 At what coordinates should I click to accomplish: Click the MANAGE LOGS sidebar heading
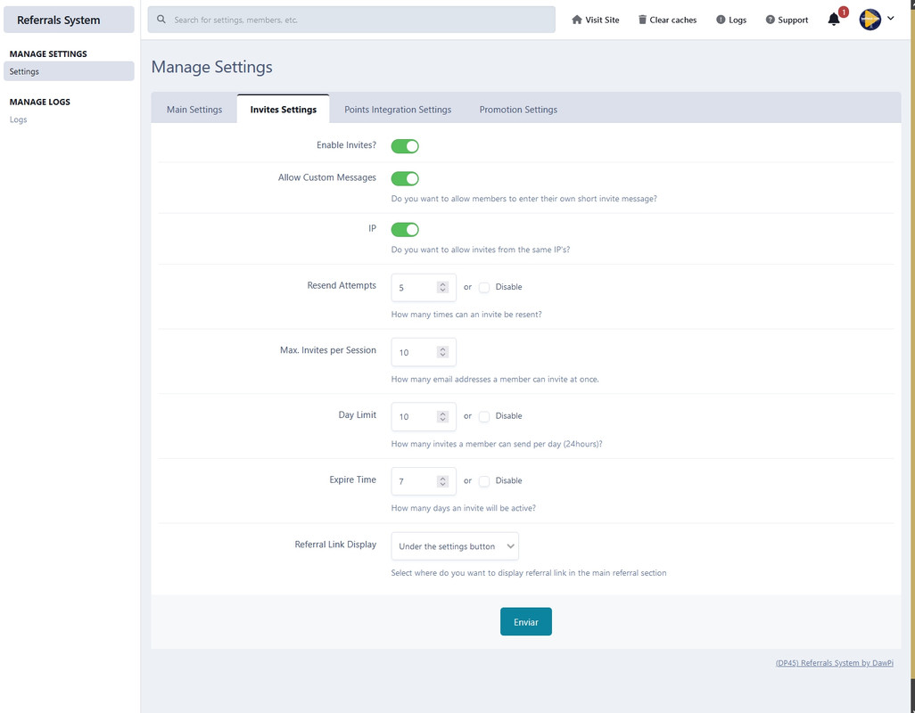click(39, 102)
